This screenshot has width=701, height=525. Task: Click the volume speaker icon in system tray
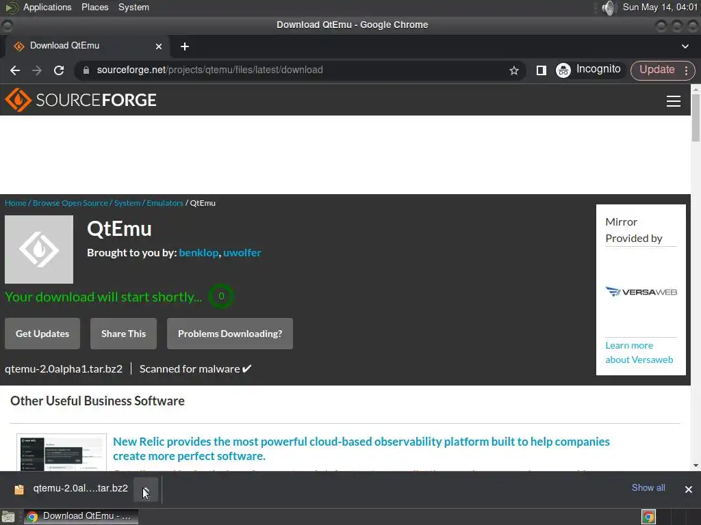click(609, 8)
